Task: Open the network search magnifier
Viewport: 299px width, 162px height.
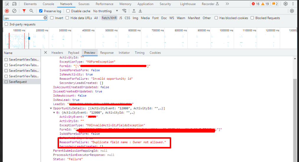Action: pos(31,11)
